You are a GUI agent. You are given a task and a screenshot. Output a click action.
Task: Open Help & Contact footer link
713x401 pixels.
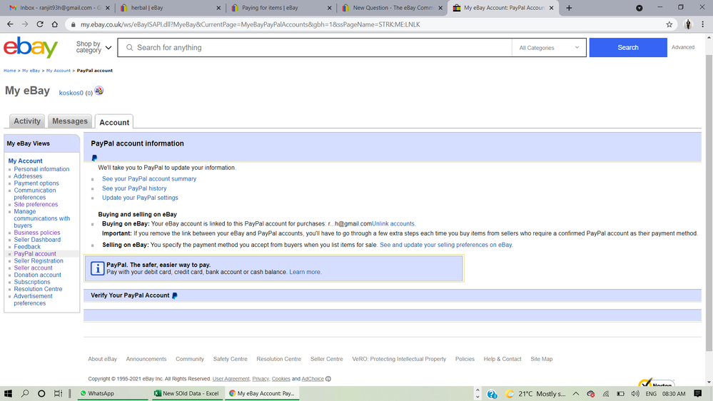pos(502,359)
